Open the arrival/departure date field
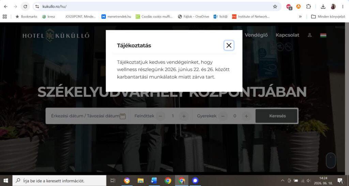349x186 pixels. click(x=88, y=116)
